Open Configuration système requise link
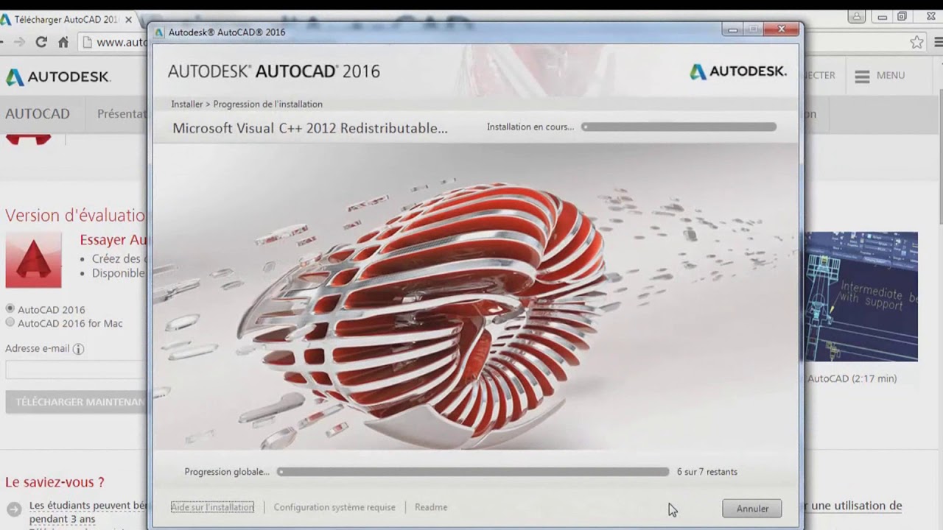 334,507
